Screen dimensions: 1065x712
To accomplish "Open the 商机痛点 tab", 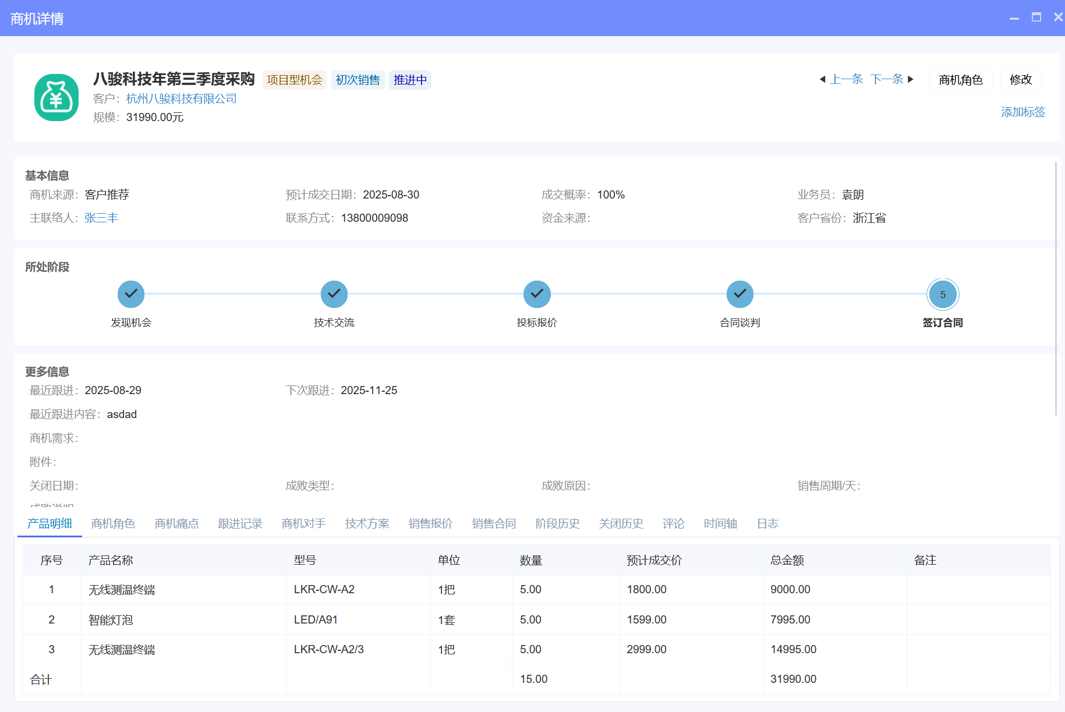I will (176, 523).
